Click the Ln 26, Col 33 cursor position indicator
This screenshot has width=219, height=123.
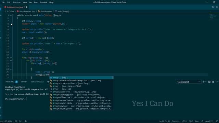coord(165,121)
